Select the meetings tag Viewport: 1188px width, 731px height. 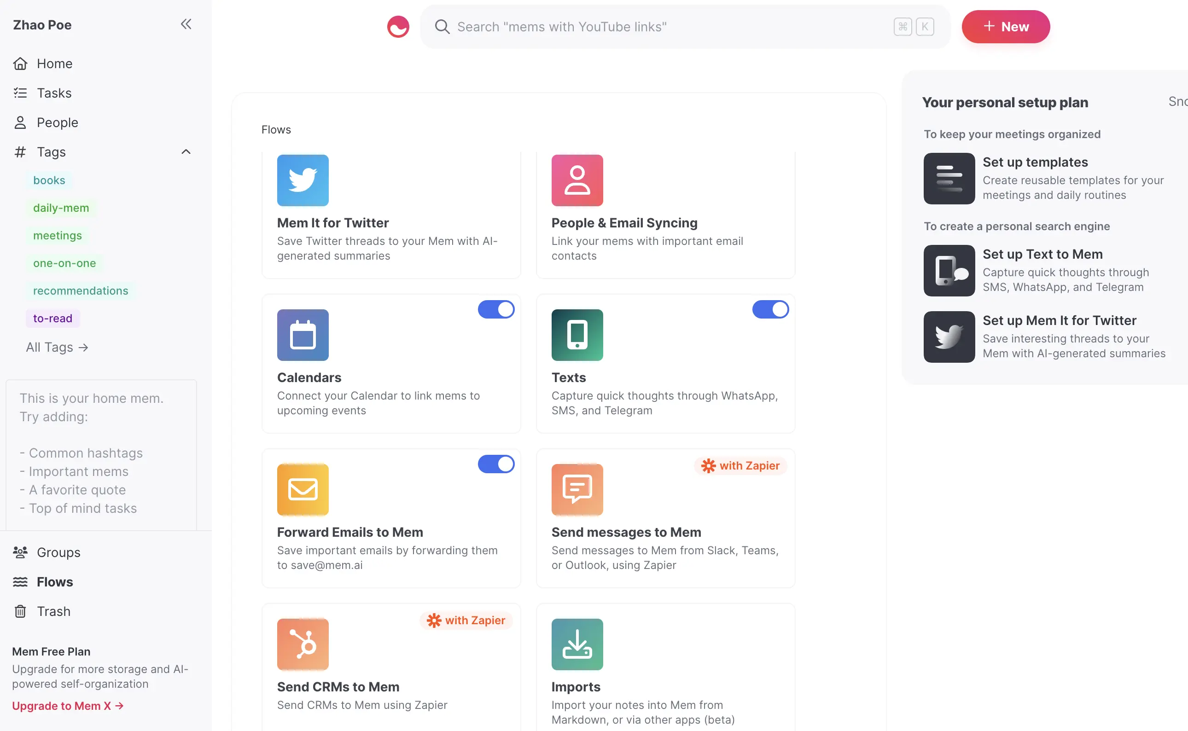pos(57,235)
